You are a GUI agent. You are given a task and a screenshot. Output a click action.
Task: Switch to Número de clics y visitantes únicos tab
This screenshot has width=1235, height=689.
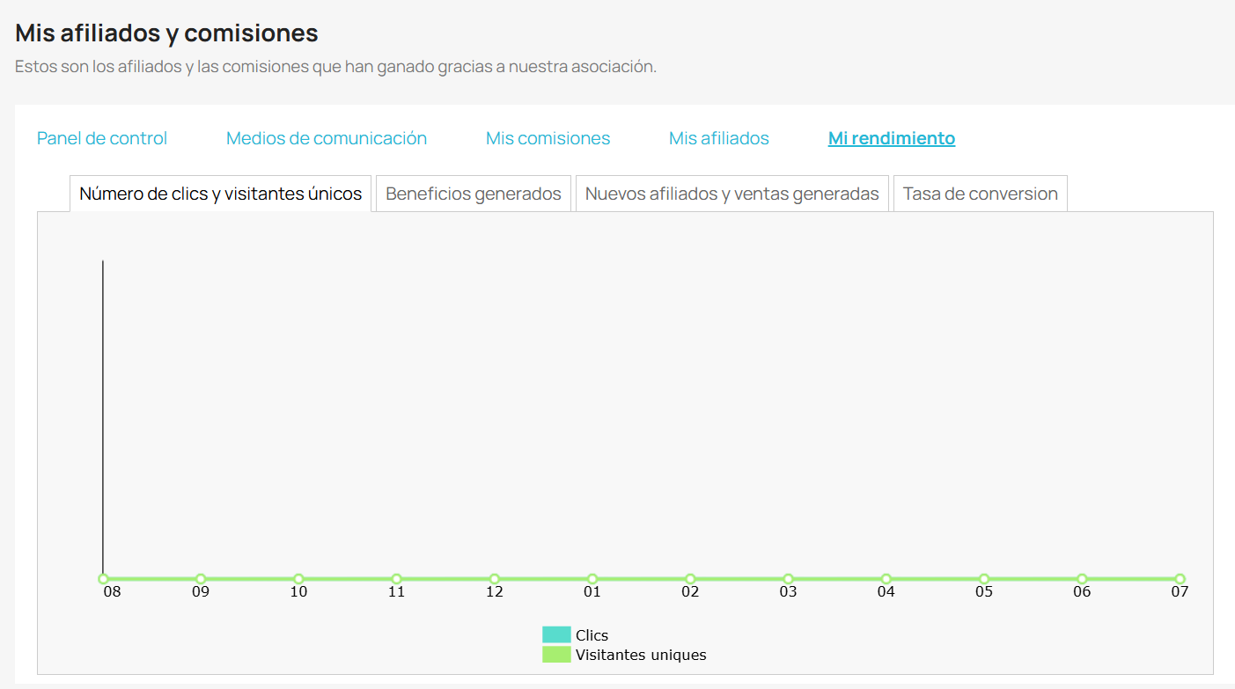(221, 194)
